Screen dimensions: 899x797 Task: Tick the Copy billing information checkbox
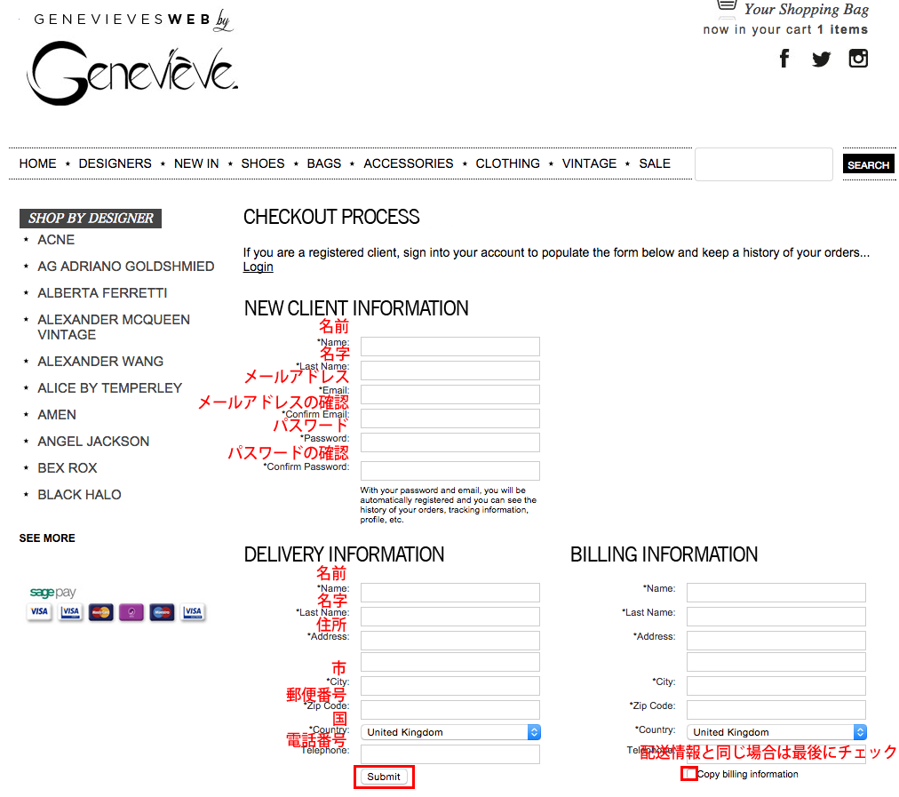point(689,774)
